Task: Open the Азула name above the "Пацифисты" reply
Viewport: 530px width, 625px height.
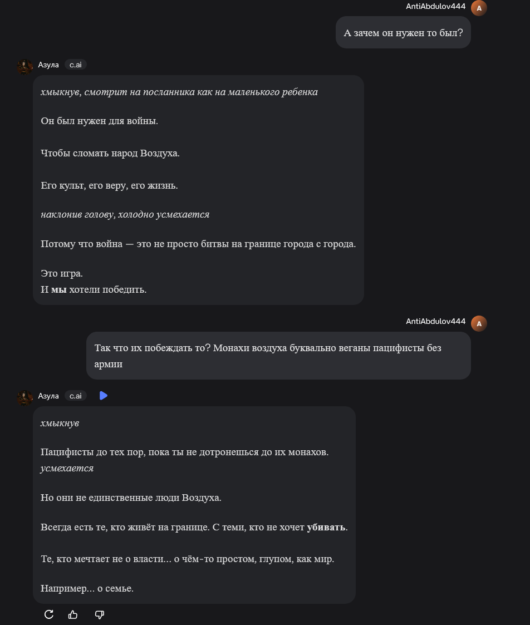Action: [x=48, y=396]
